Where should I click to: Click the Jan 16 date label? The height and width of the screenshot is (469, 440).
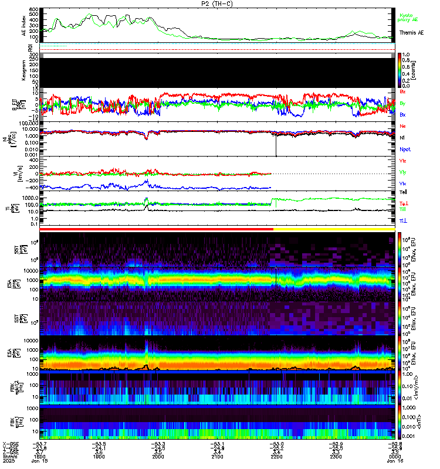[x=395, y=461]
